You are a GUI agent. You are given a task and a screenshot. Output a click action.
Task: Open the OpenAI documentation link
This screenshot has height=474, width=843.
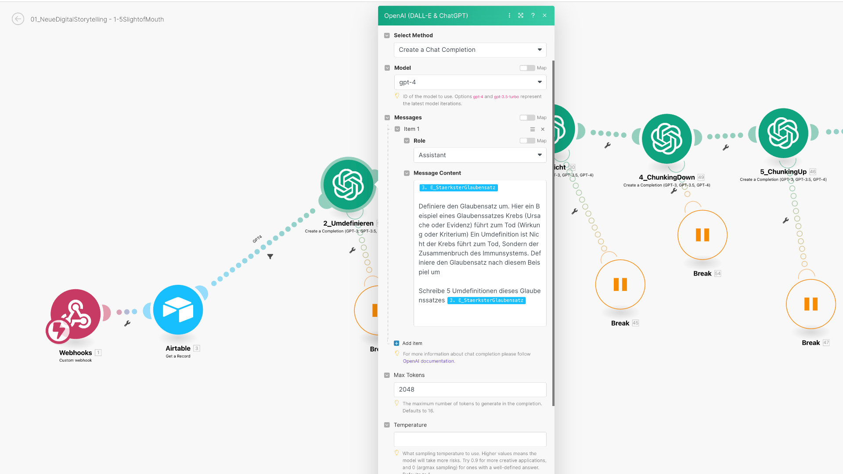(428, 361)
